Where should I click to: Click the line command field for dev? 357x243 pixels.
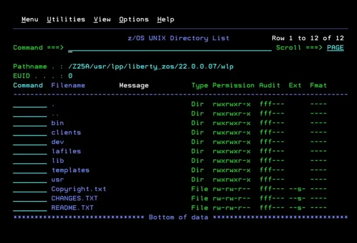pyautogui.click(x=30, y=142)
